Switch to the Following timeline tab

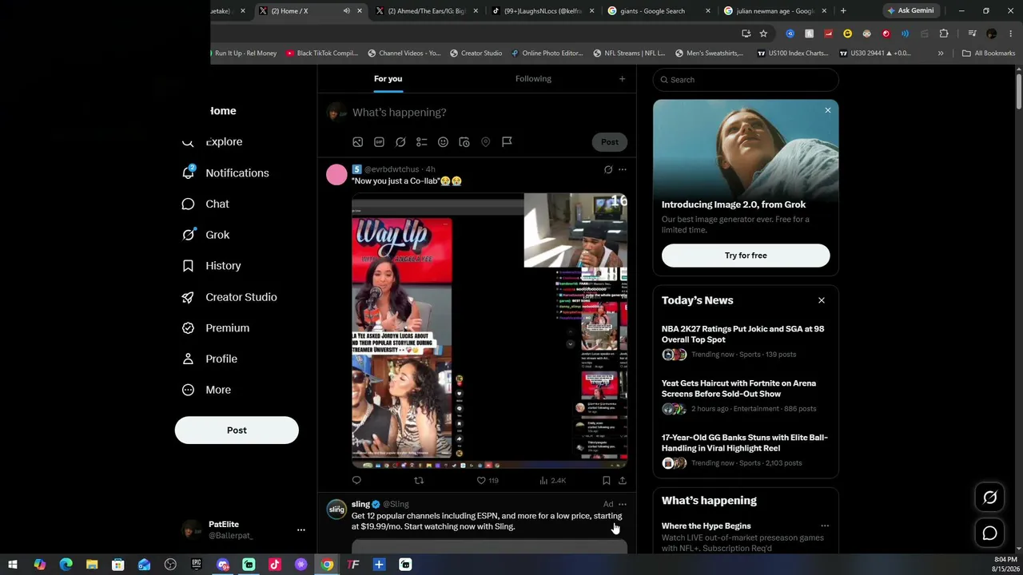533,79
